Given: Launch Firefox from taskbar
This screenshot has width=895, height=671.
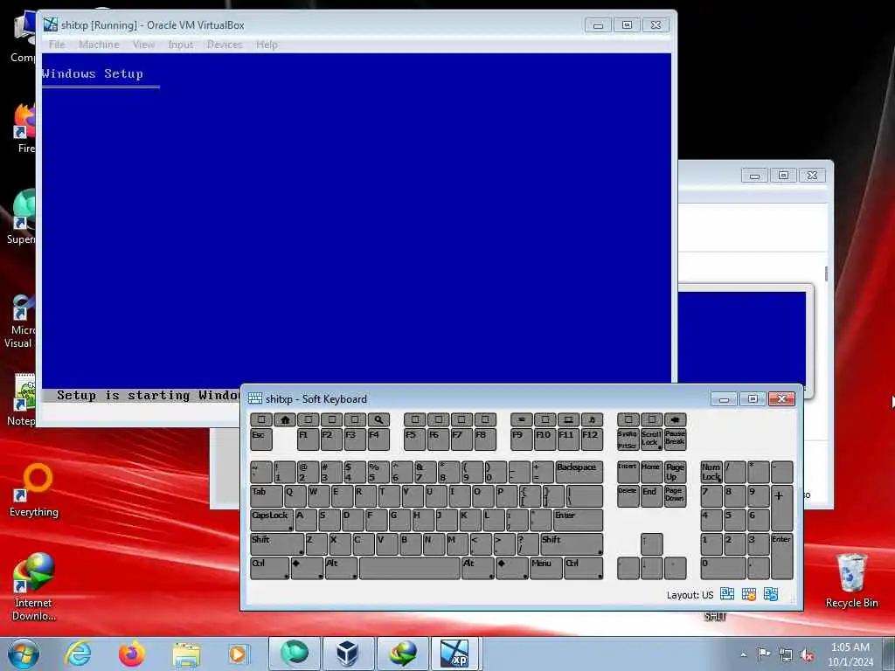Looking at the screenshot, I should pos(132,654).
